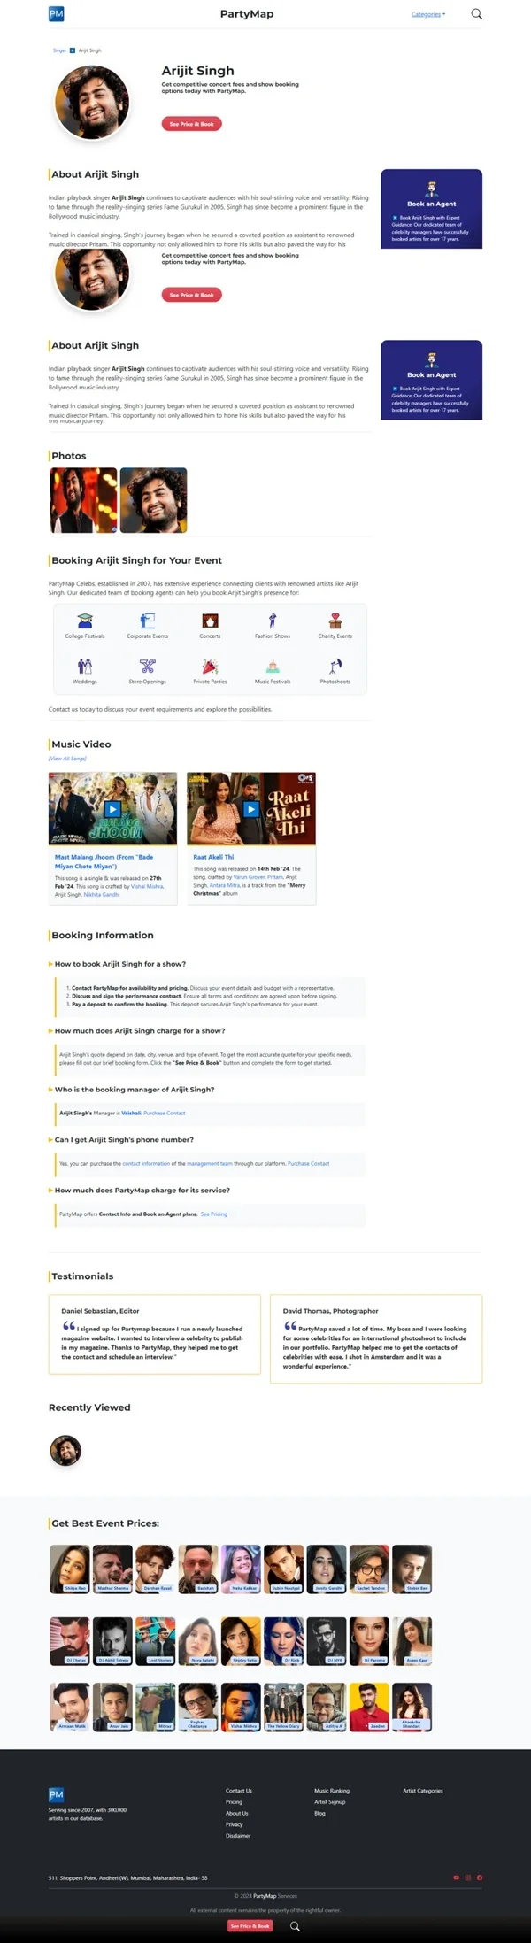The width and height of the screenshot is (531, 1943).
Task: Click the Photoshoots studio light icon
Action: click(x=335, y=666)
